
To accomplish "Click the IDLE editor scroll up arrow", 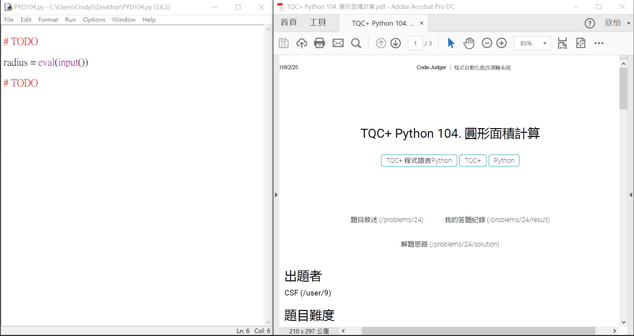I will pos(268,29).
